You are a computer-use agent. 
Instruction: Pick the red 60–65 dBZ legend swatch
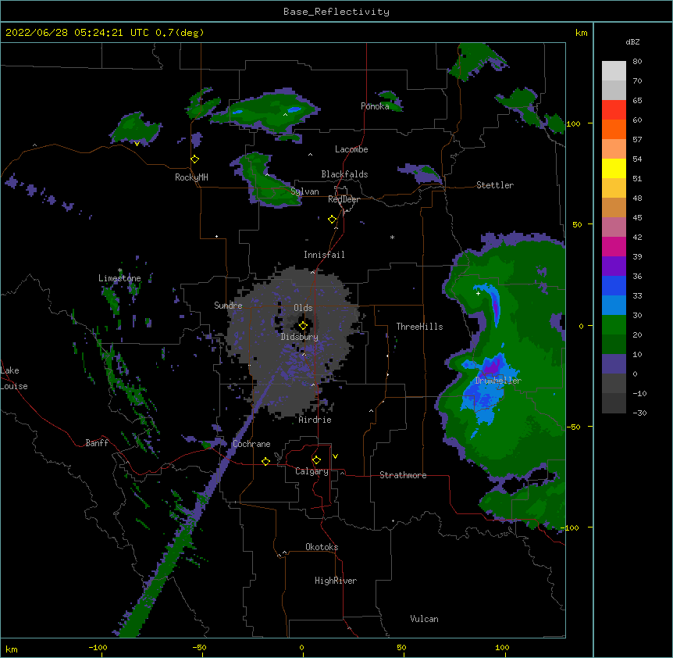tap(614, 110)
